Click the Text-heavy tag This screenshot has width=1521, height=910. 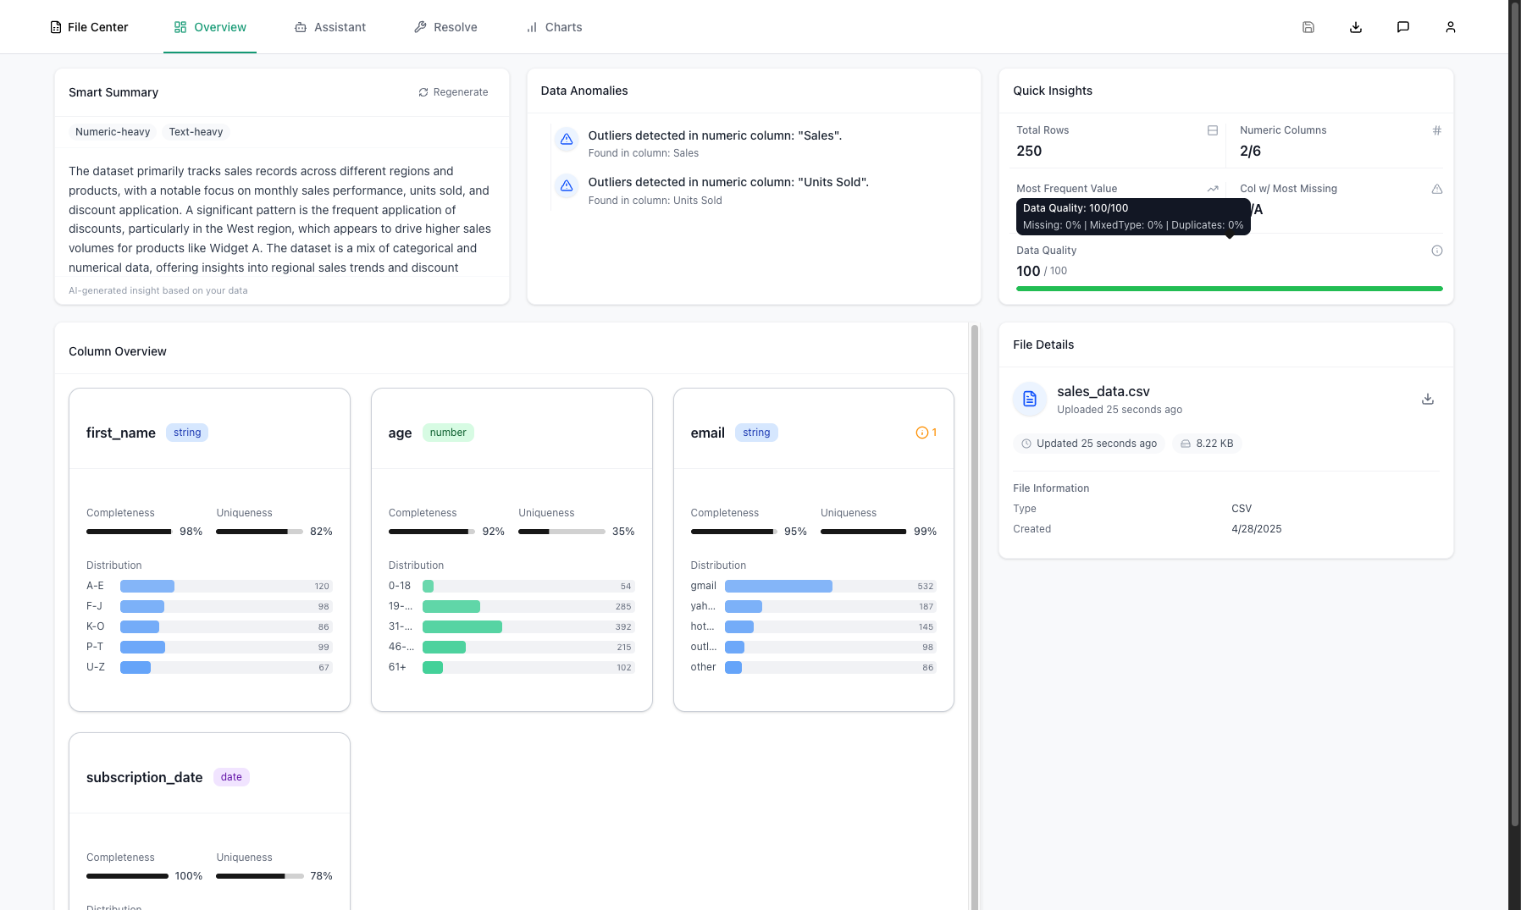click(196, 132)
